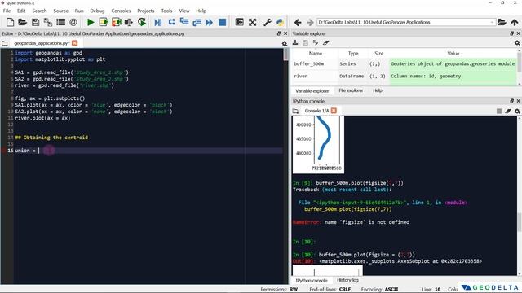Select the geopandas_applications.py editor tab
Screen dimensions: 522x293
pyautogui.click(x=42, y=43)
